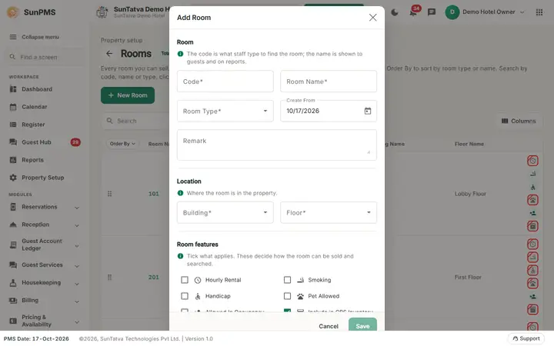Grab the drag handle for room 201
554x346 pixels.
click(109, 278)
